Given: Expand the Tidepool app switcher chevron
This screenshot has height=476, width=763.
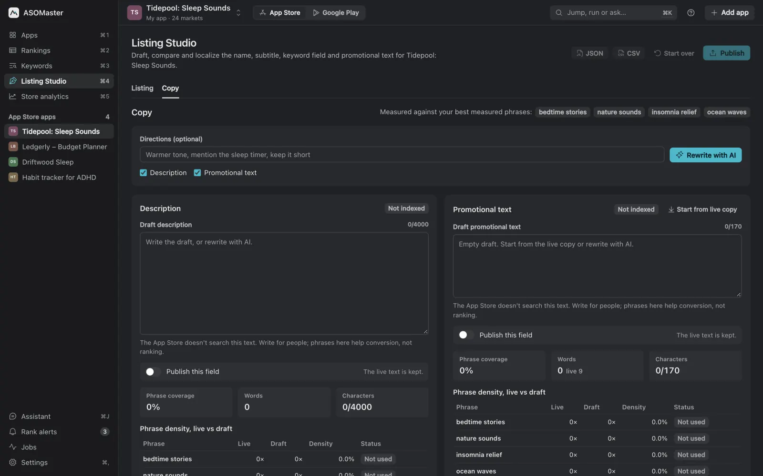Looking at the screenshot, I should (x=238, y=13).
